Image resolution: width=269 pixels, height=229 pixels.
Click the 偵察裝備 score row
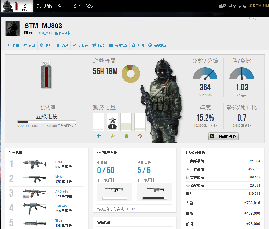pos(223,185)
